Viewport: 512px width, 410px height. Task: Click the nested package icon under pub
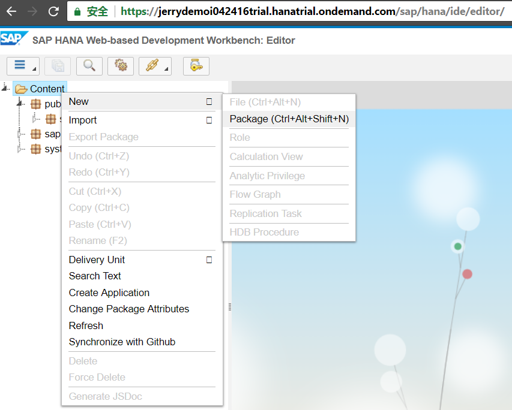51,119
